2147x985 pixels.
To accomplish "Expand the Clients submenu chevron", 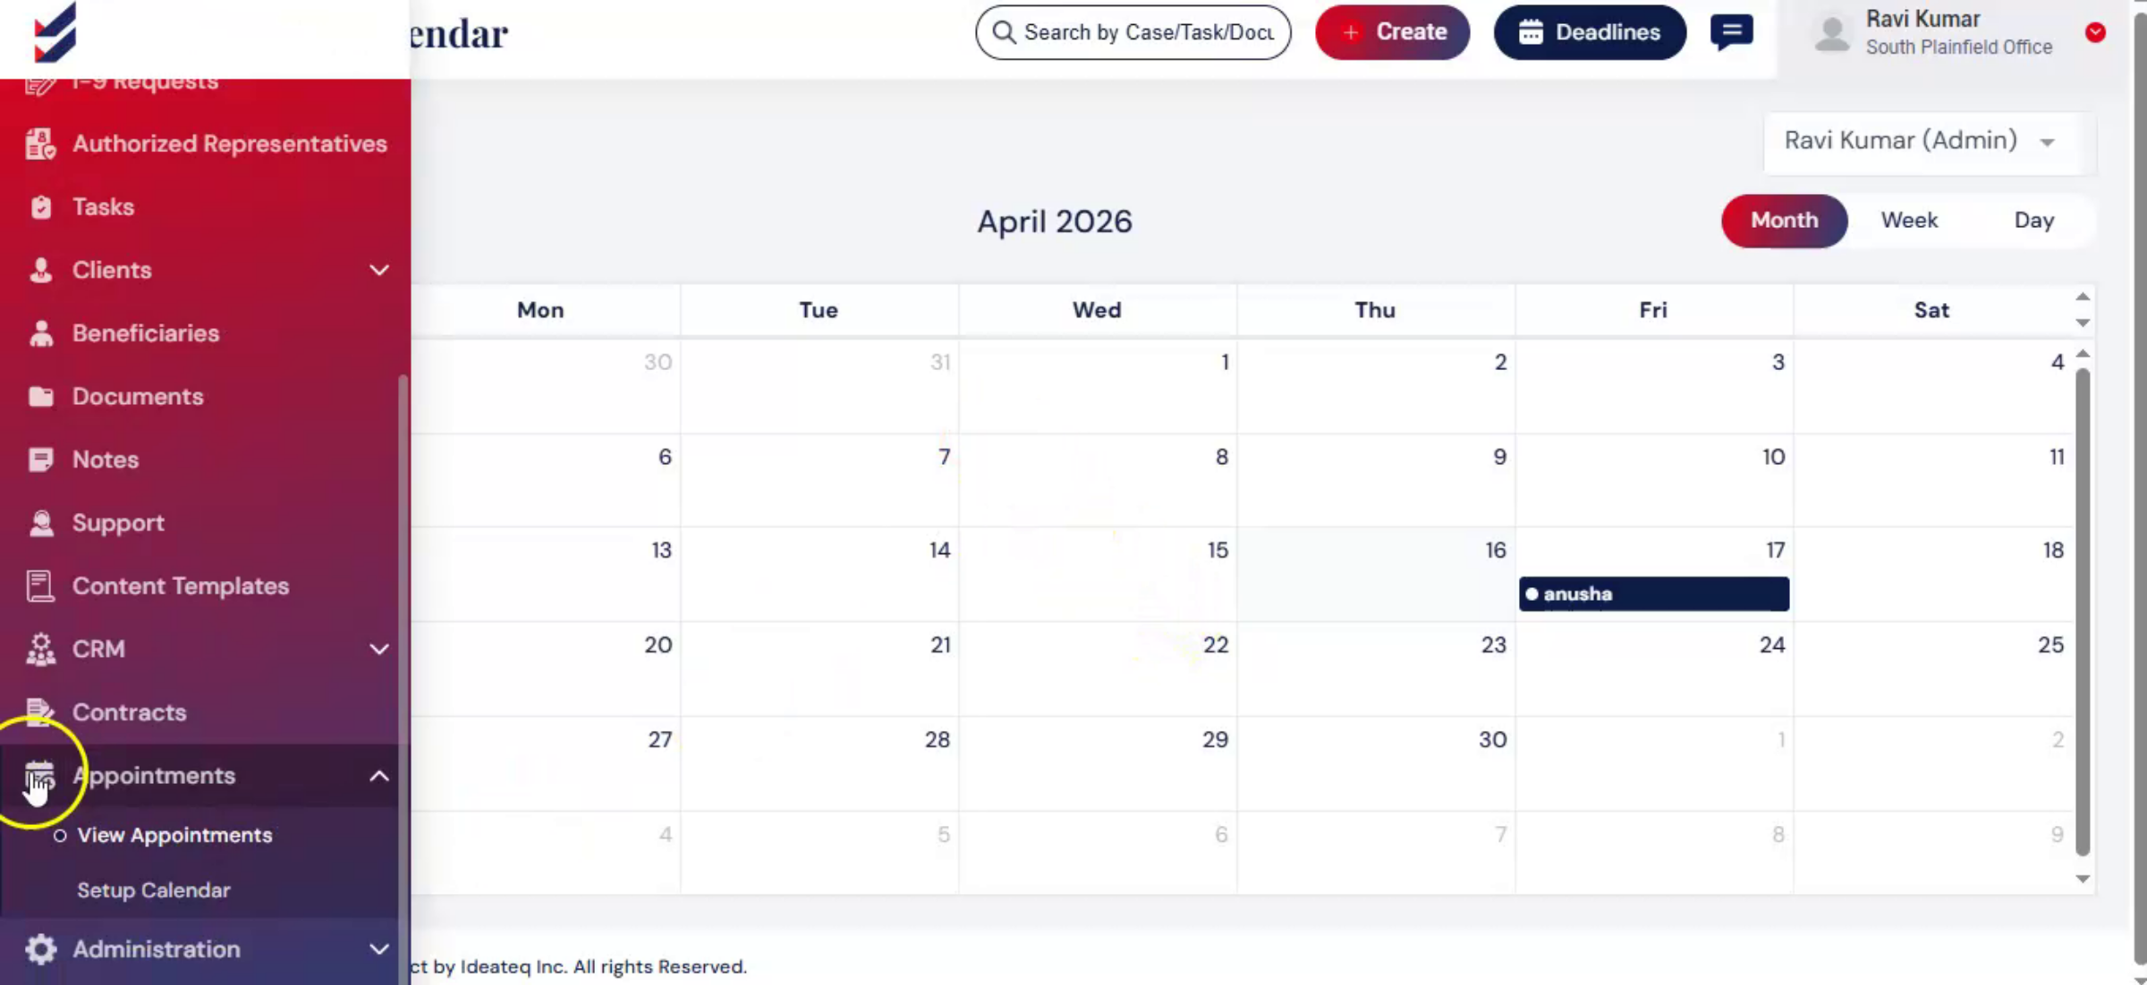I will point(379,270).
